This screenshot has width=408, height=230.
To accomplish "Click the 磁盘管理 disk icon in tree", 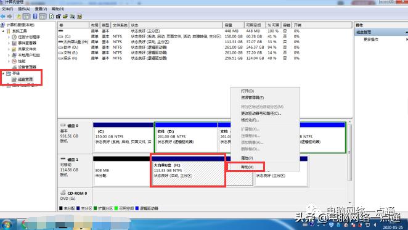I will (x=14, y=79).
